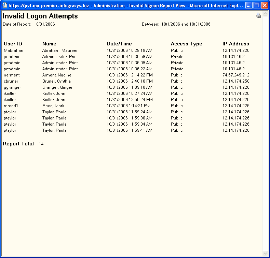
Task: Click the Date/Time column header
Action: (x=119, y=44)
